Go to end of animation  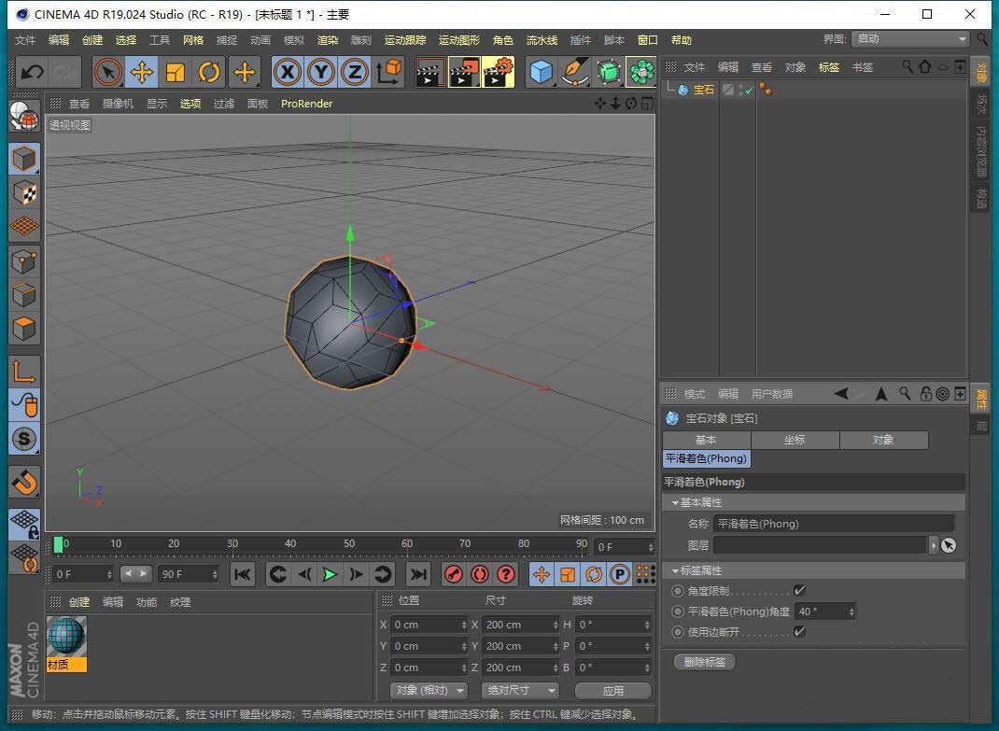click(418, 574)
